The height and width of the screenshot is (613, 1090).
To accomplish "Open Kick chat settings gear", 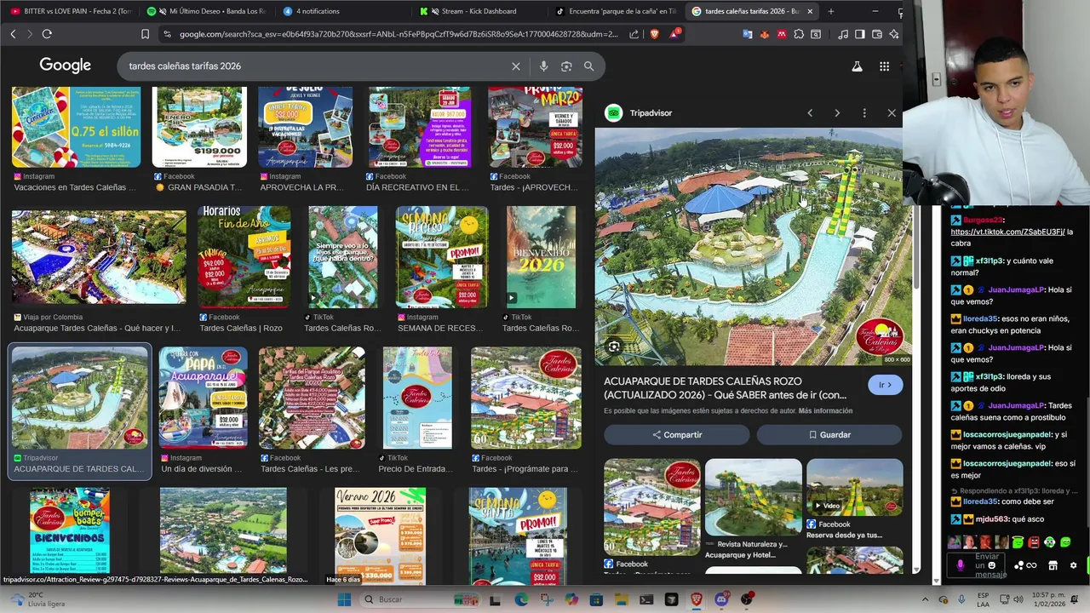I will point(1073,565).
